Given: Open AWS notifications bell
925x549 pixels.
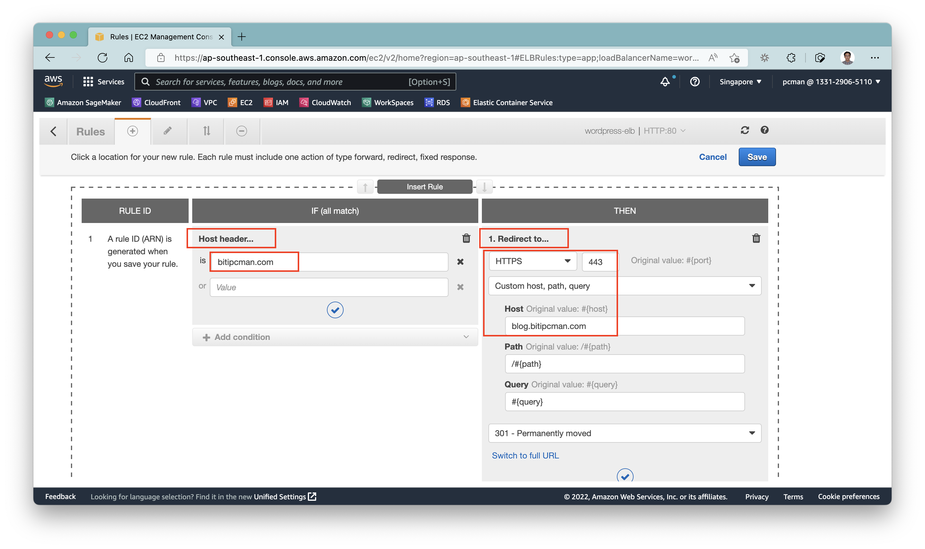Looking at the screenshot, I should tap(665, 82).
